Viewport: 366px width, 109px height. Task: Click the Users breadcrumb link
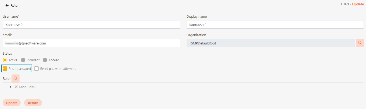[x=345, y=4]
